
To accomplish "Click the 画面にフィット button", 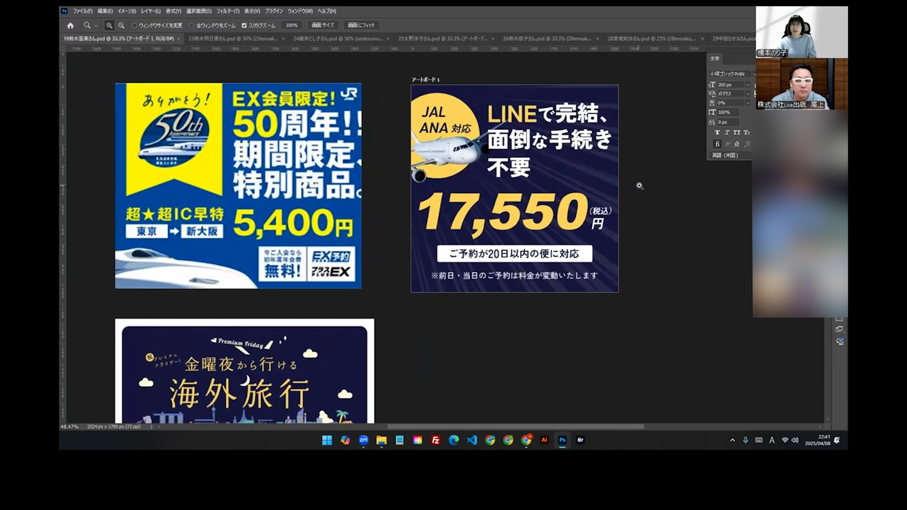I will click(x=361, y=25).
